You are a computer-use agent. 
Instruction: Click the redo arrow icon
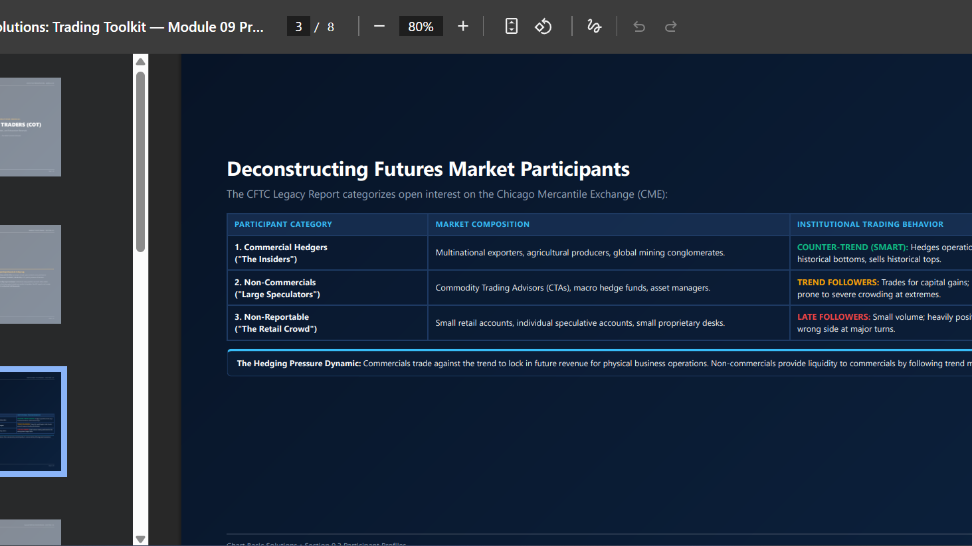(x=671, y=27)
